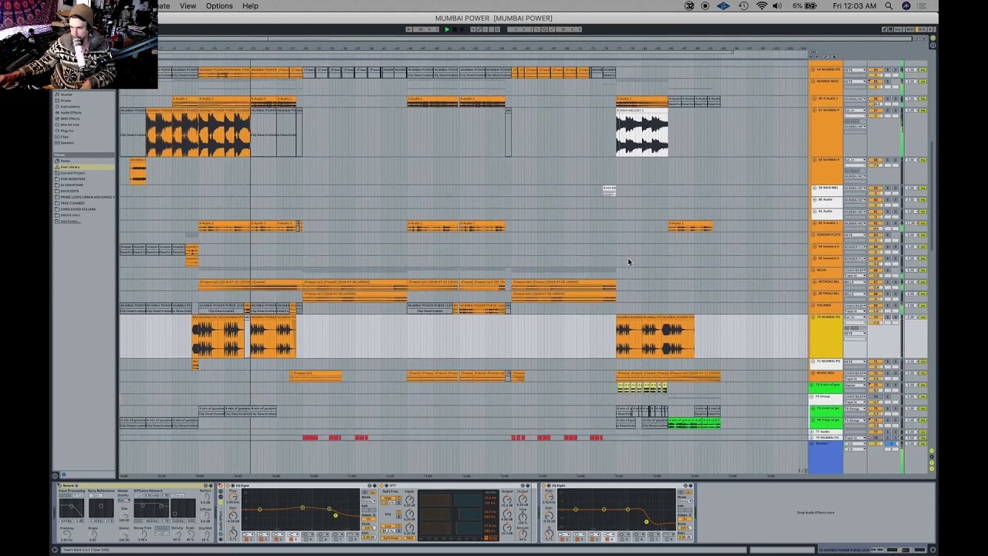Open the Ext. In input dropdown on track 57
The width and height of the screenshot is (988, 556).
click(854, 110)
